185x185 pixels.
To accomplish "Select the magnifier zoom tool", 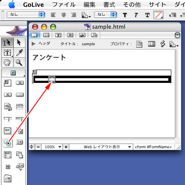I will (19, 62).
